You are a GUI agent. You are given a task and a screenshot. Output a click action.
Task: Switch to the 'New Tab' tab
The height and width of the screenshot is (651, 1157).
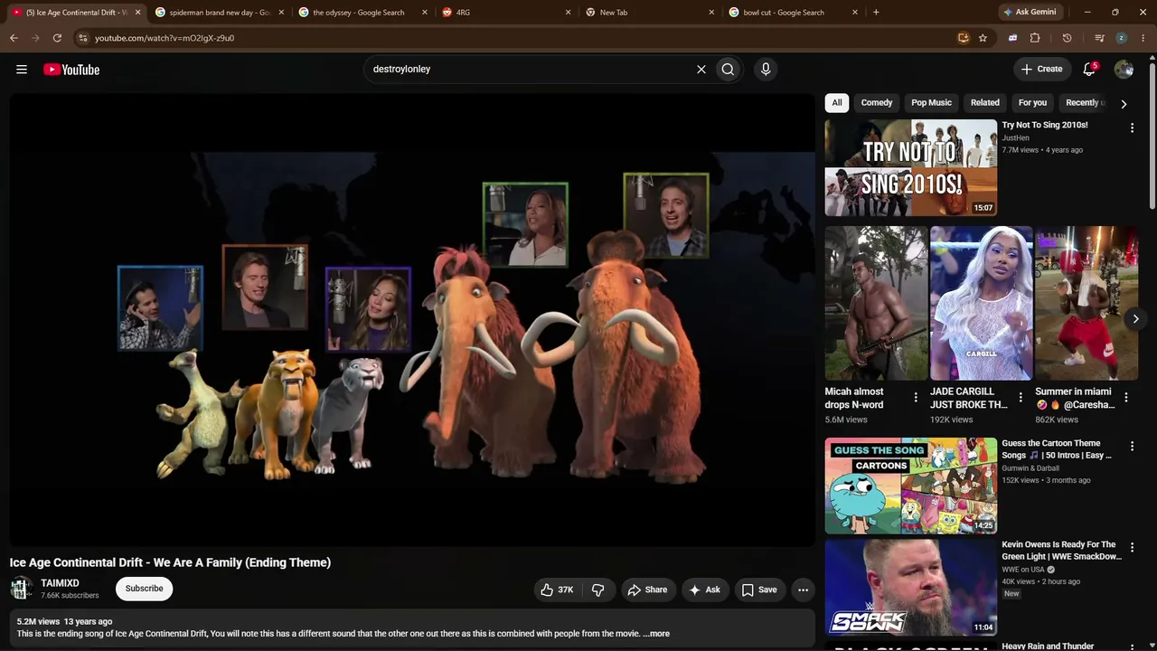[648, 13]
